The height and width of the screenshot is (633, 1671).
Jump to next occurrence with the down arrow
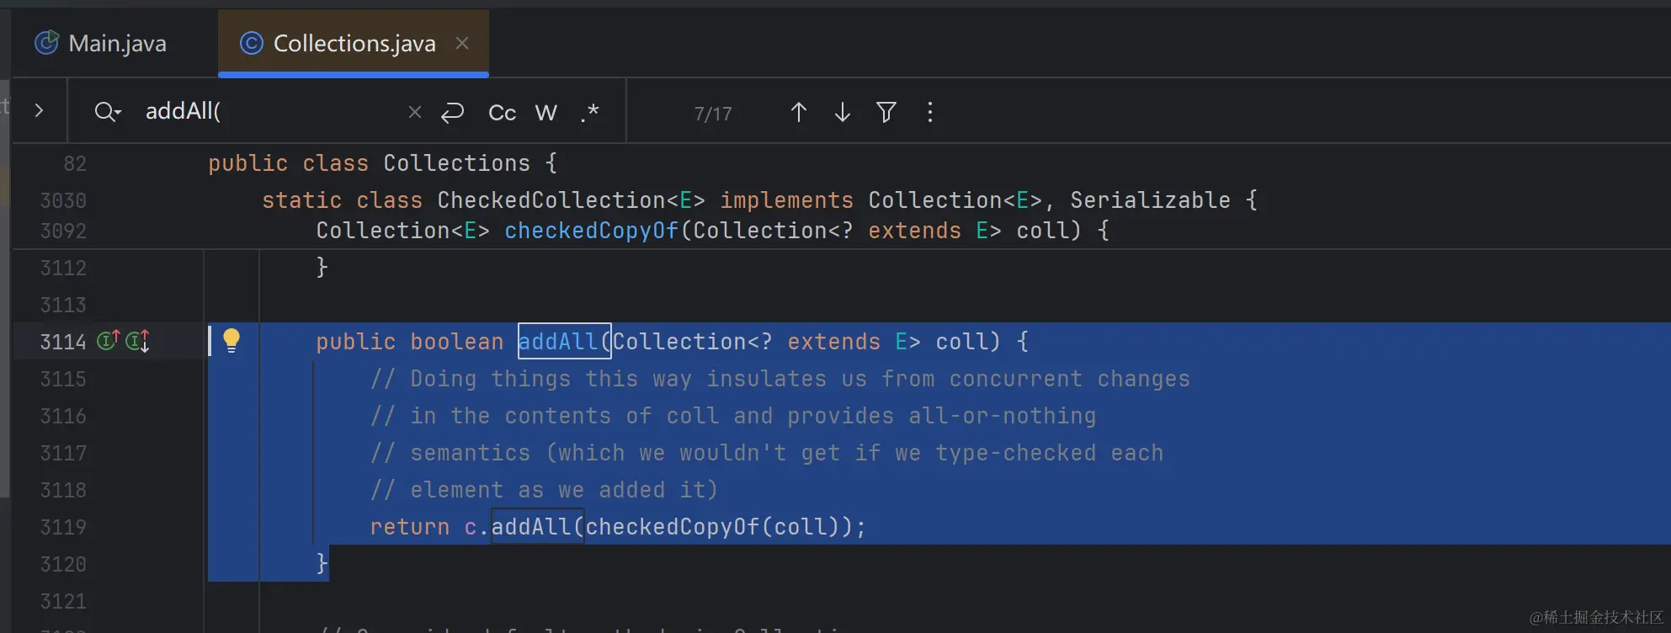[843, 112]
